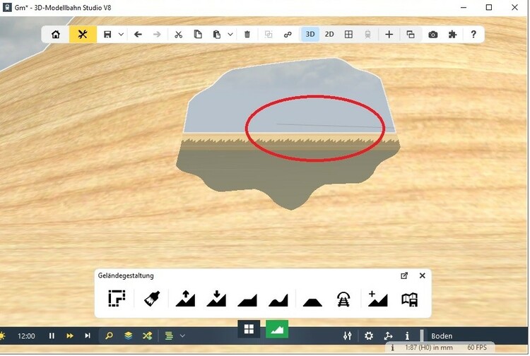This screenshot has height=356, width=530.
Task: Open settings gear icon
Action: coord(369,336)
